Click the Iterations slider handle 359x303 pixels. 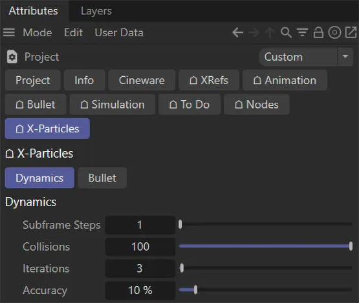(182, 267)
